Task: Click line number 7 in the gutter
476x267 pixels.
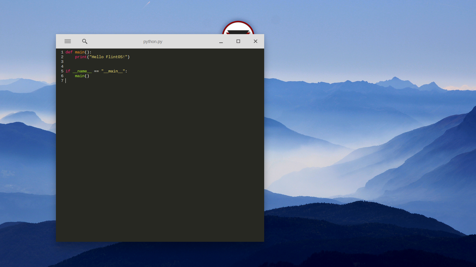Action: [62, 81]
